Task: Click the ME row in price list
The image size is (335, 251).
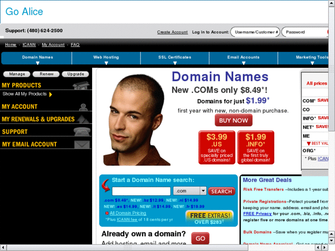Action: [x=315, y=136]
